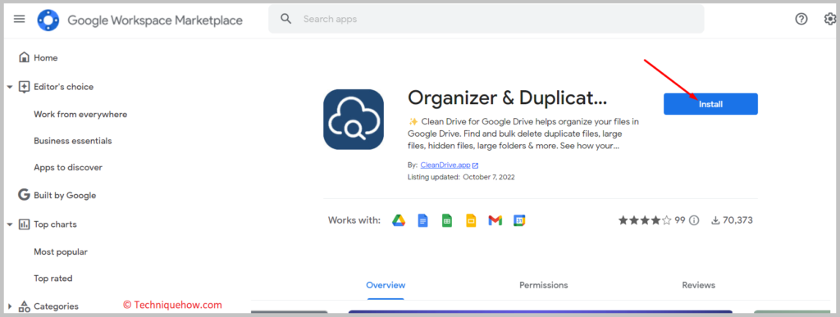Click the Editor's choice badge icon

[24, 87]
